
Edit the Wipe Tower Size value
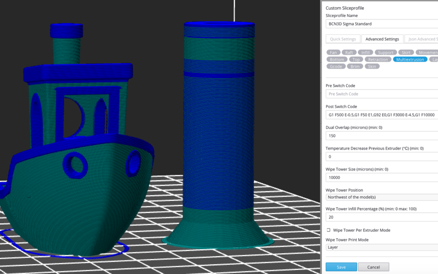tap(382, 177)
